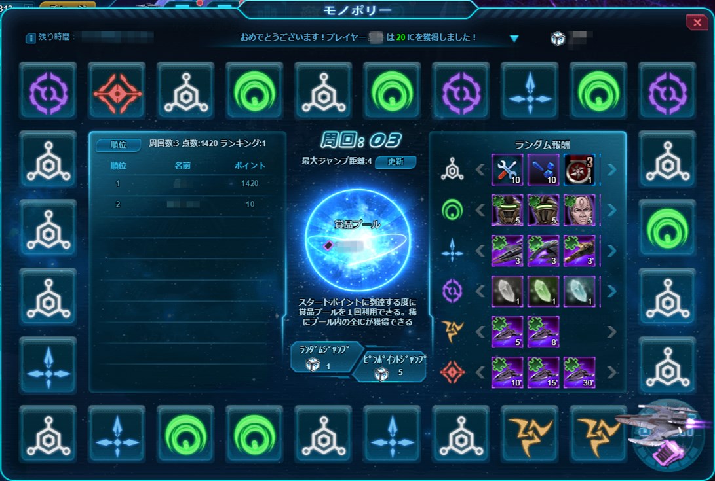Show next rewards in the hexagon row
The image size is (715, 481).
pos(612,169)
